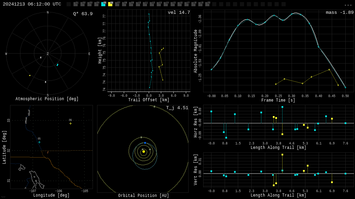The height and width of the screenshot is (199, 355).
Task: Select the yellow point on polar plot
Action: [x=30, y=75]
